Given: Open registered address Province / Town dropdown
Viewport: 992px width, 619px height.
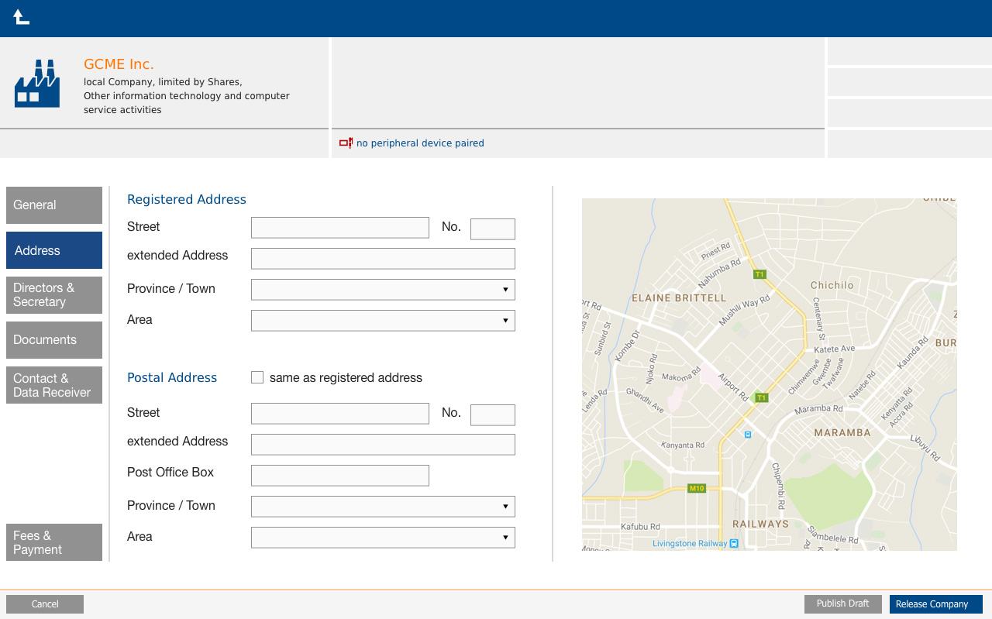Looking at the screenshot, I should tap(383, 290).
